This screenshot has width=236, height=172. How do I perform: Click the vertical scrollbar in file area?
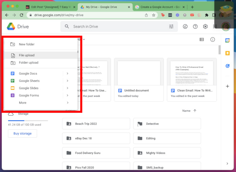point(219,50)
